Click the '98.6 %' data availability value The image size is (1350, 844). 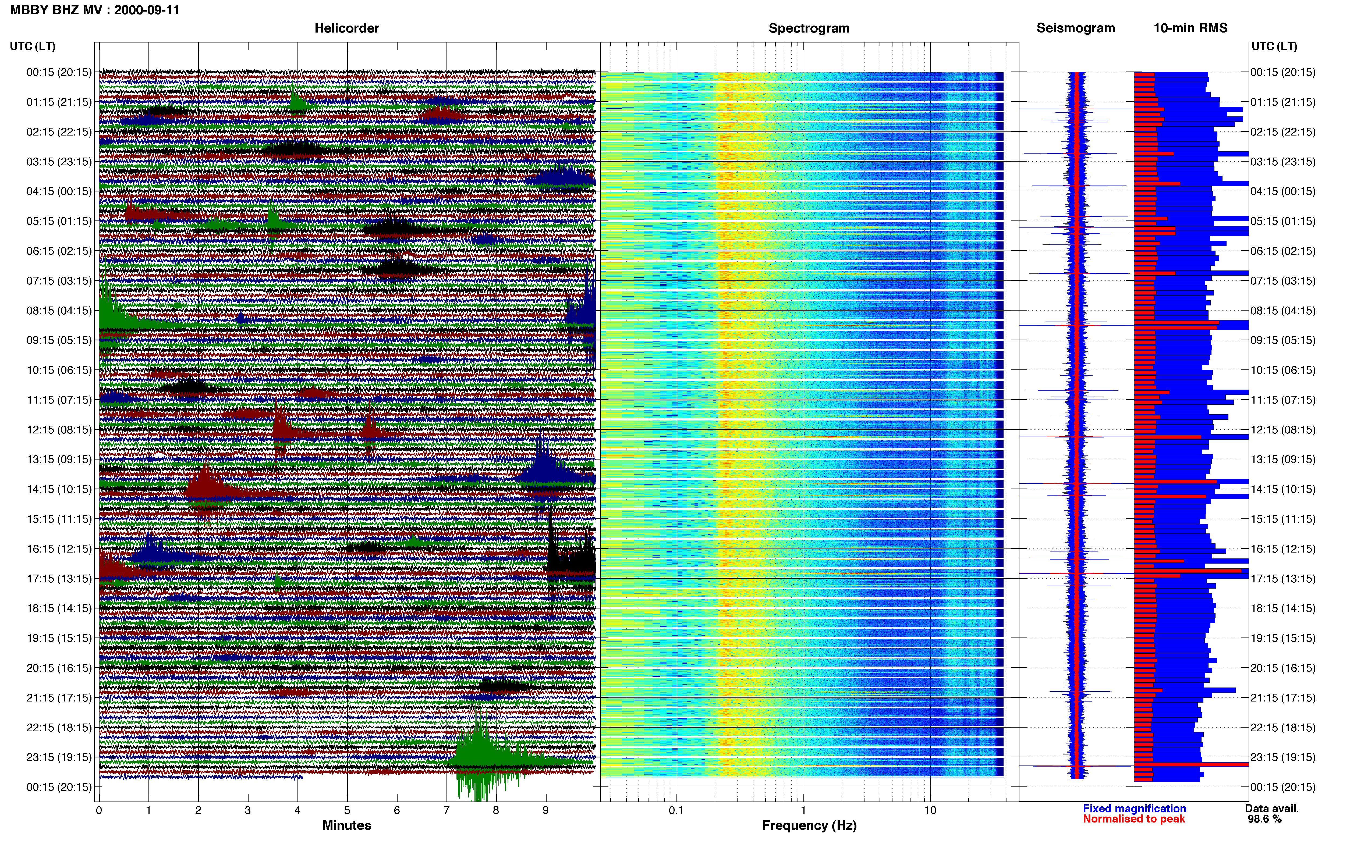click(1264, 819)
